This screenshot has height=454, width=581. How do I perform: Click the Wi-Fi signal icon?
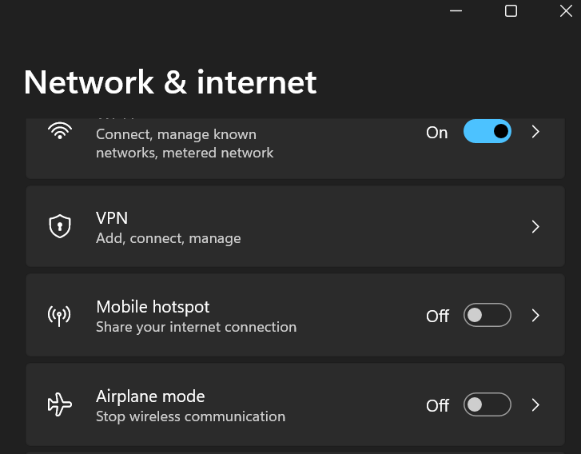(x=60, y=132)
